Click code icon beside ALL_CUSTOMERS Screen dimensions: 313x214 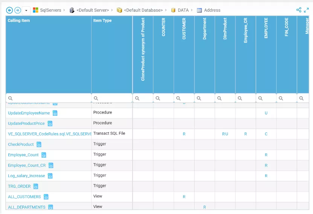tap(46, 197)
